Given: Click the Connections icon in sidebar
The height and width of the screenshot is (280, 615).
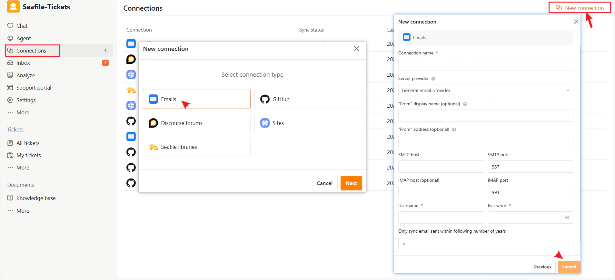Looking at the screenshot, I should [x=10, y=50].
